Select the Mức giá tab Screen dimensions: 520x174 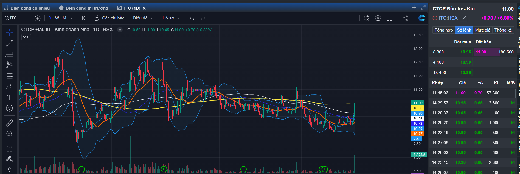[483, 30]
